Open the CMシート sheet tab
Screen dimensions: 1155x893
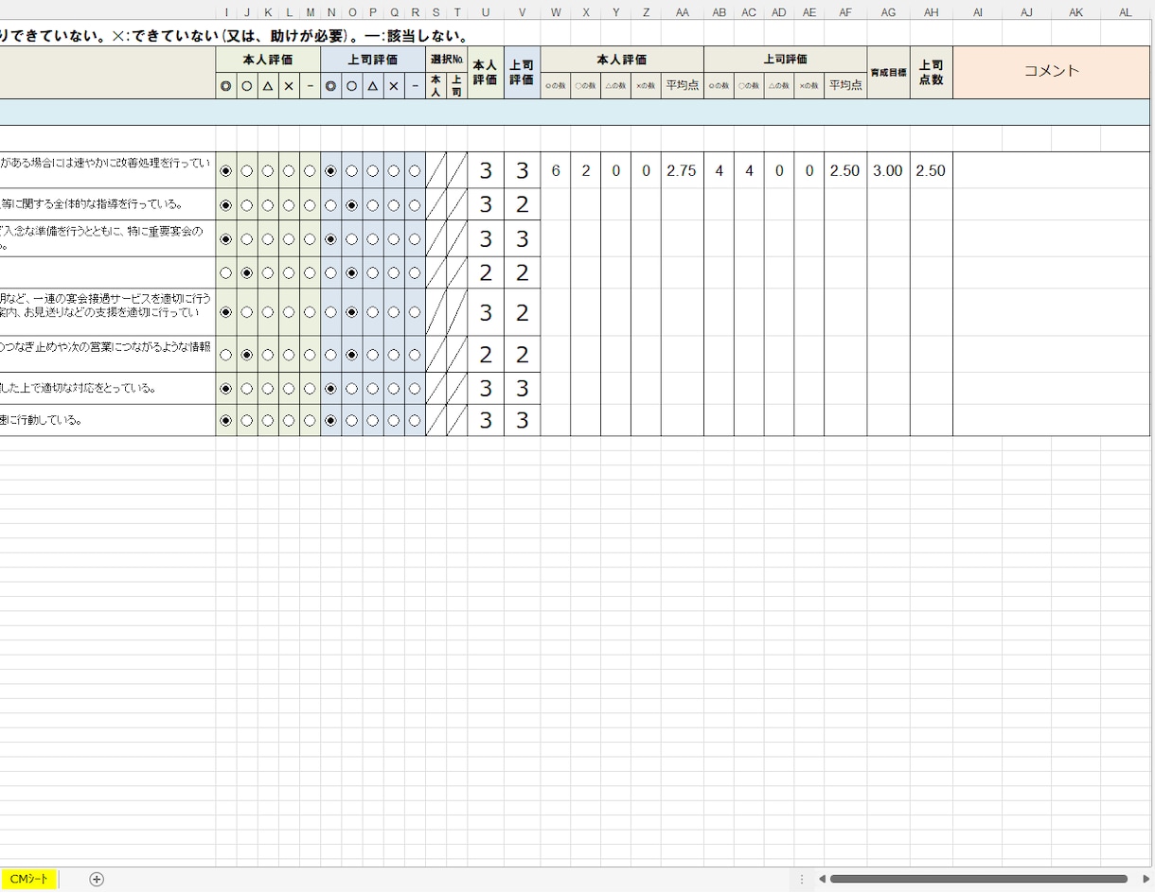point(29,879)
